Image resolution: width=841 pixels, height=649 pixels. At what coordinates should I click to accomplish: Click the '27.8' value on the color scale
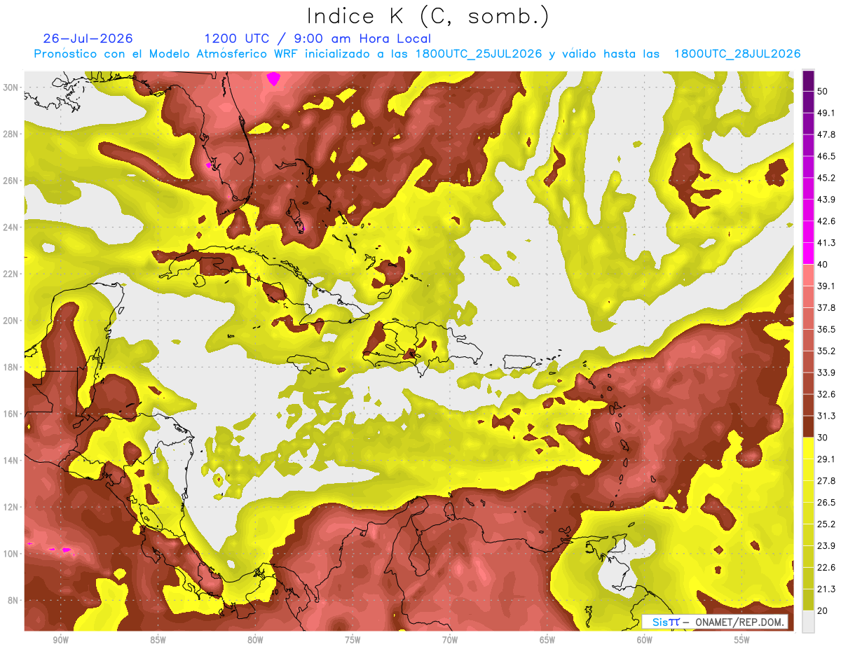826,481
